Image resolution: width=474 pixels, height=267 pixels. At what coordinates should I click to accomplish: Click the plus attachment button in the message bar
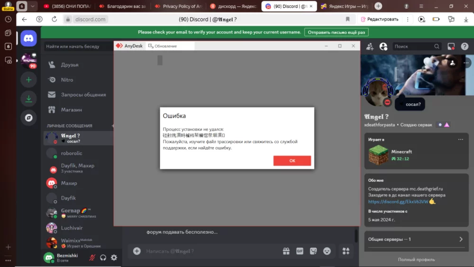[x=137, y=251]
